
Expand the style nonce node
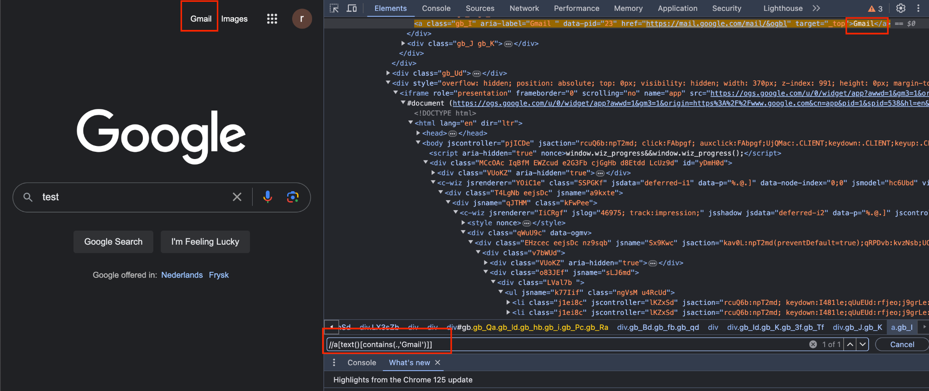click(x=463, y=223)
